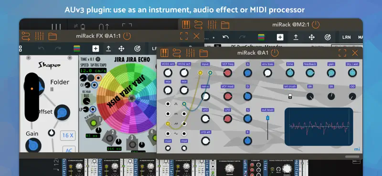Click the R envelope knob
This screenshot has width=382, height=176.
coord(247,141)
